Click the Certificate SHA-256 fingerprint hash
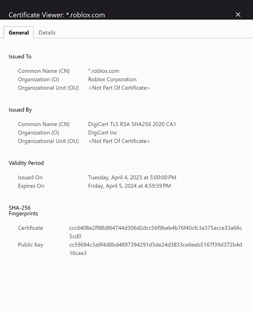This screenshot has width=253, height=312. 156,232
